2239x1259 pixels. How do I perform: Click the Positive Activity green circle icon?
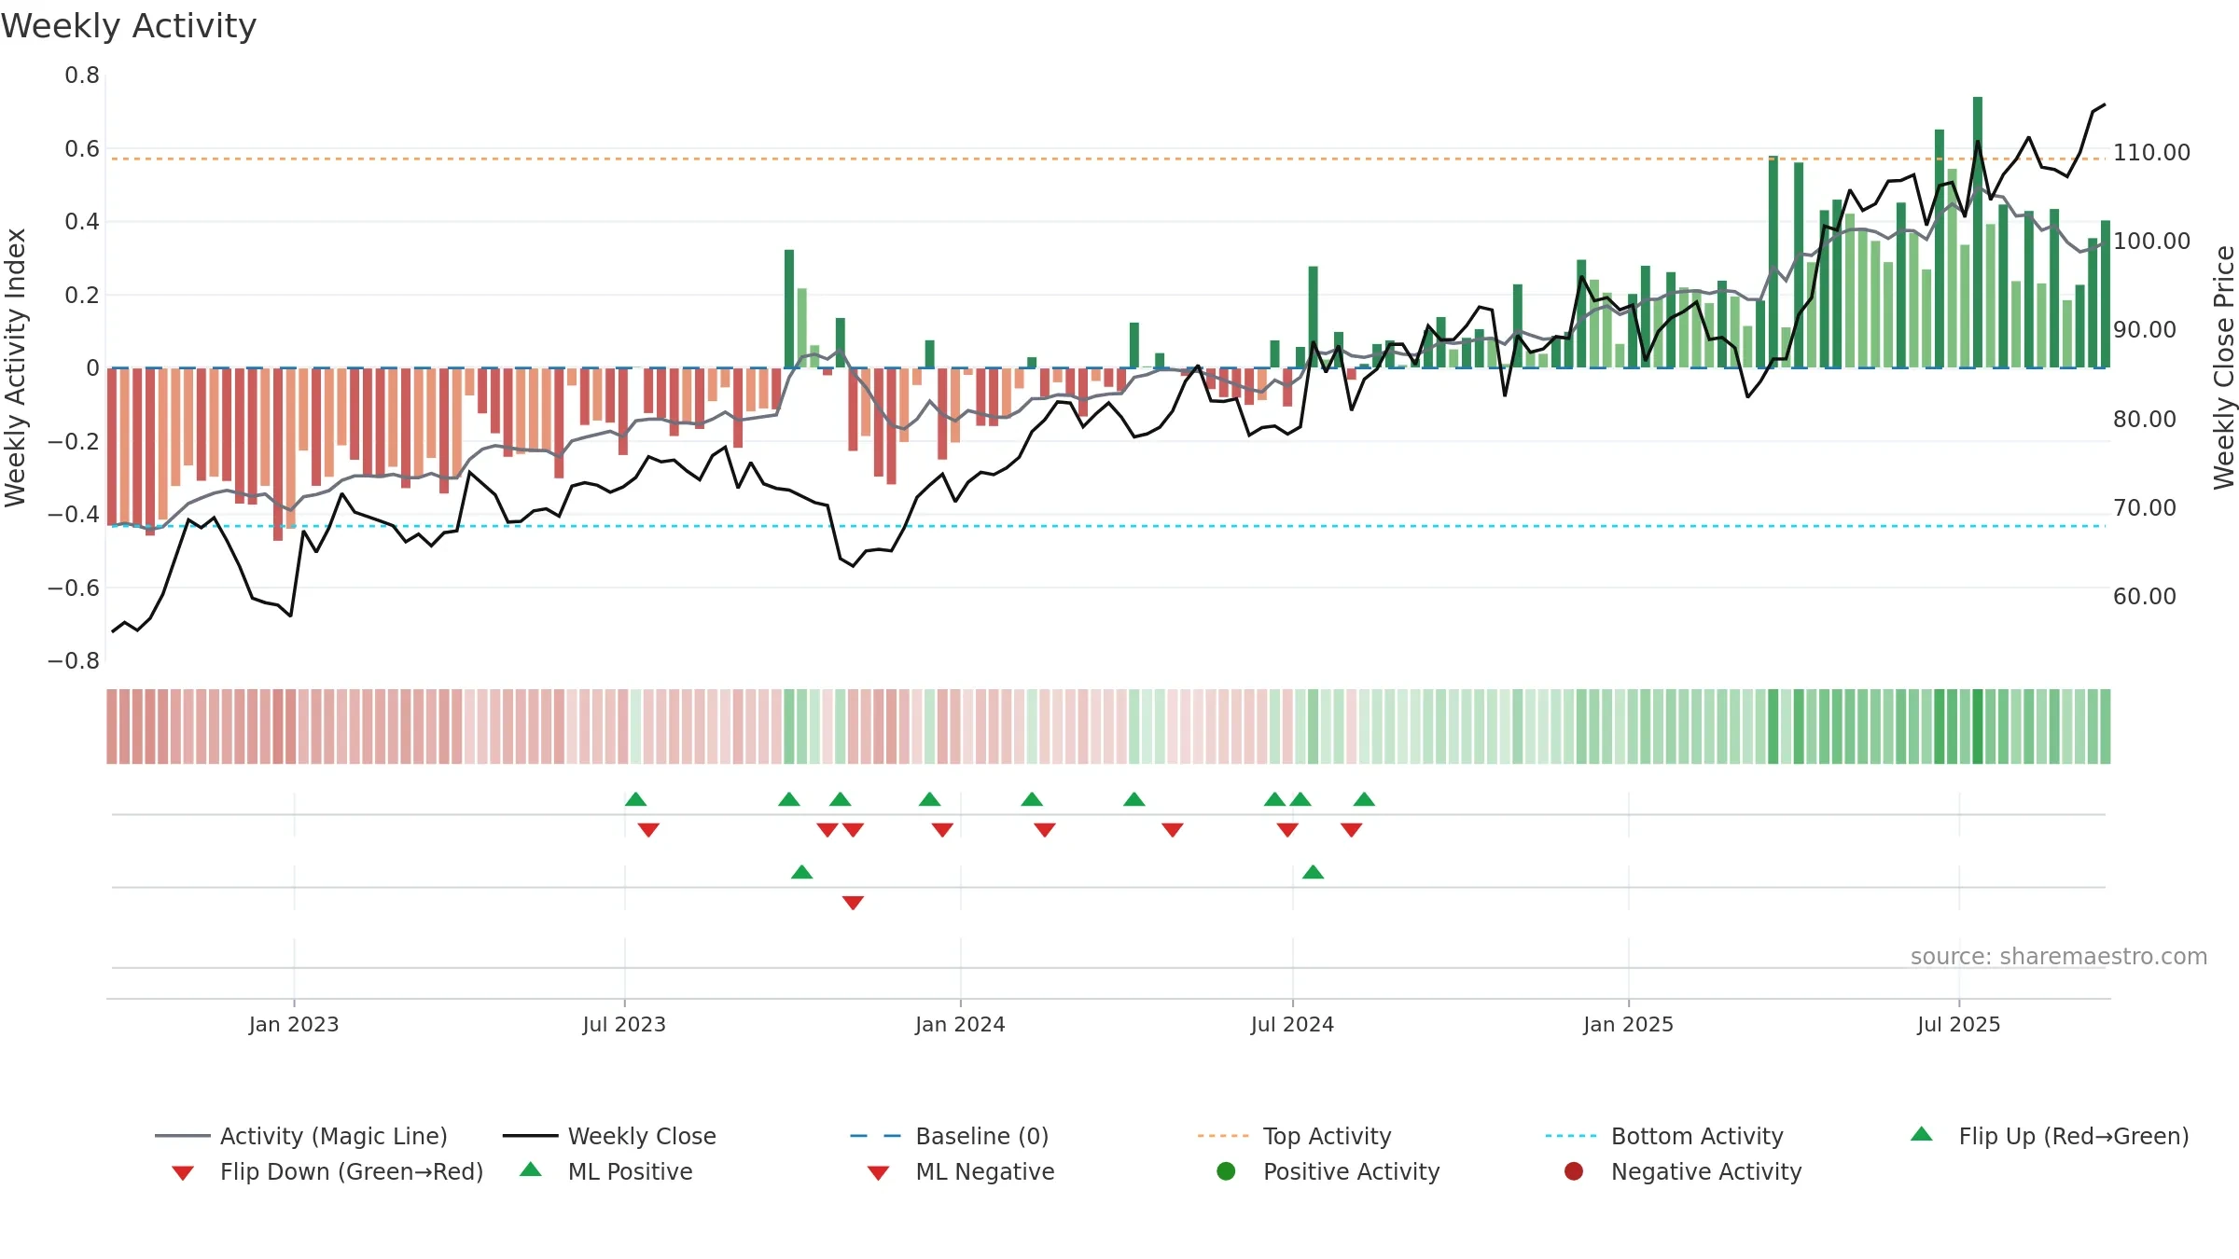coord(1227,1171)
